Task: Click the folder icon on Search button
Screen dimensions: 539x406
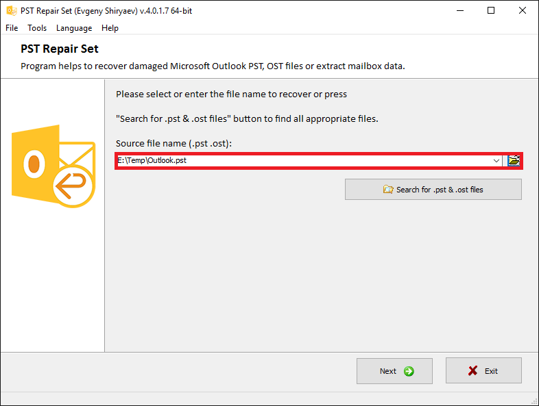Action: [x=388, y=190]
